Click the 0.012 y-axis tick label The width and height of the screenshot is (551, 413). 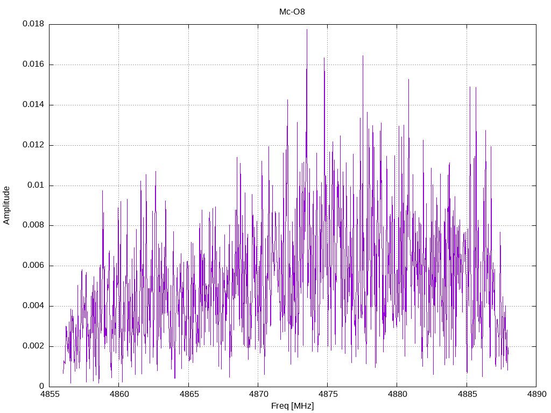(x=33, y=145)
